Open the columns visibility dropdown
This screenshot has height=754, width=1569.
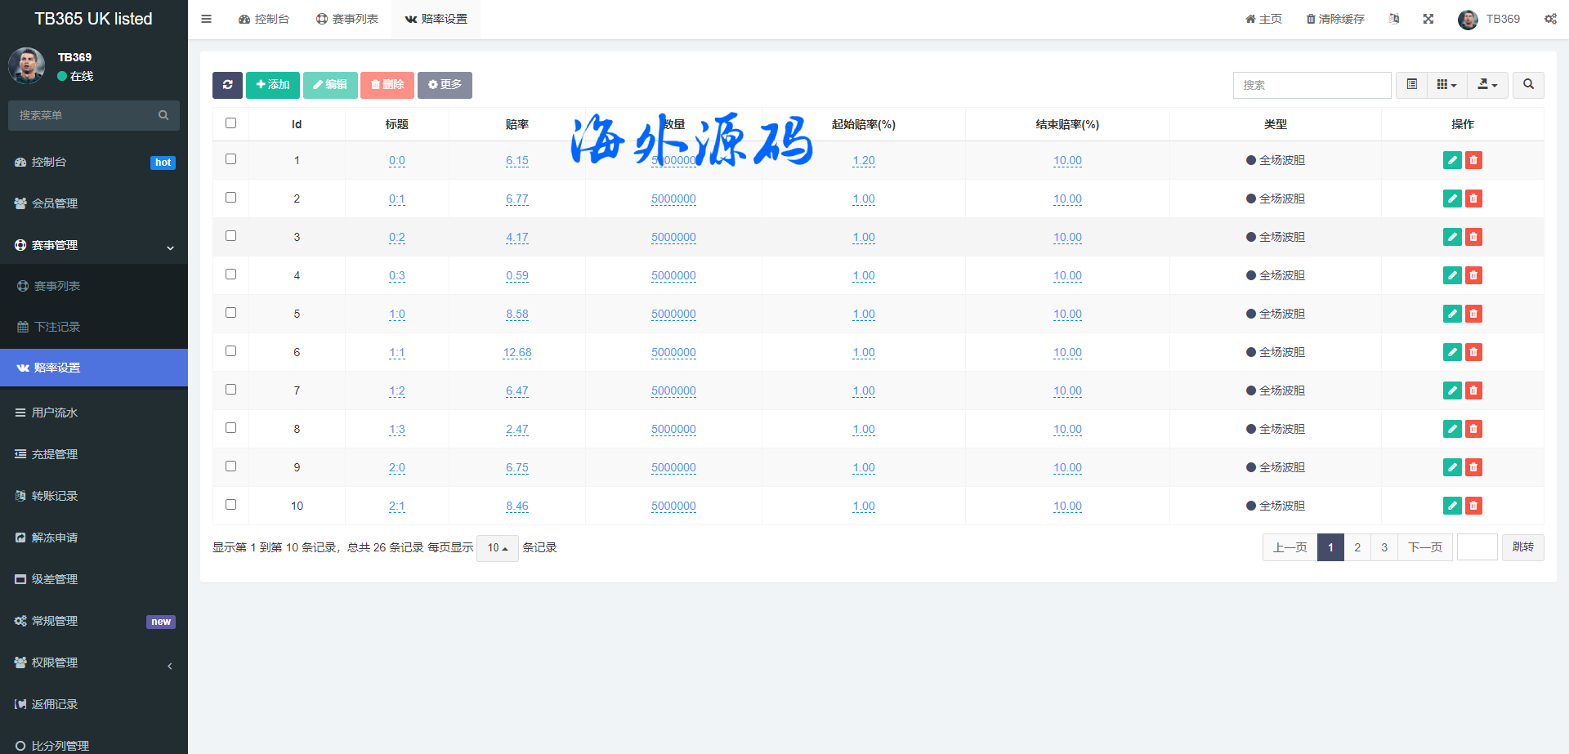[x=1446, y=85]
